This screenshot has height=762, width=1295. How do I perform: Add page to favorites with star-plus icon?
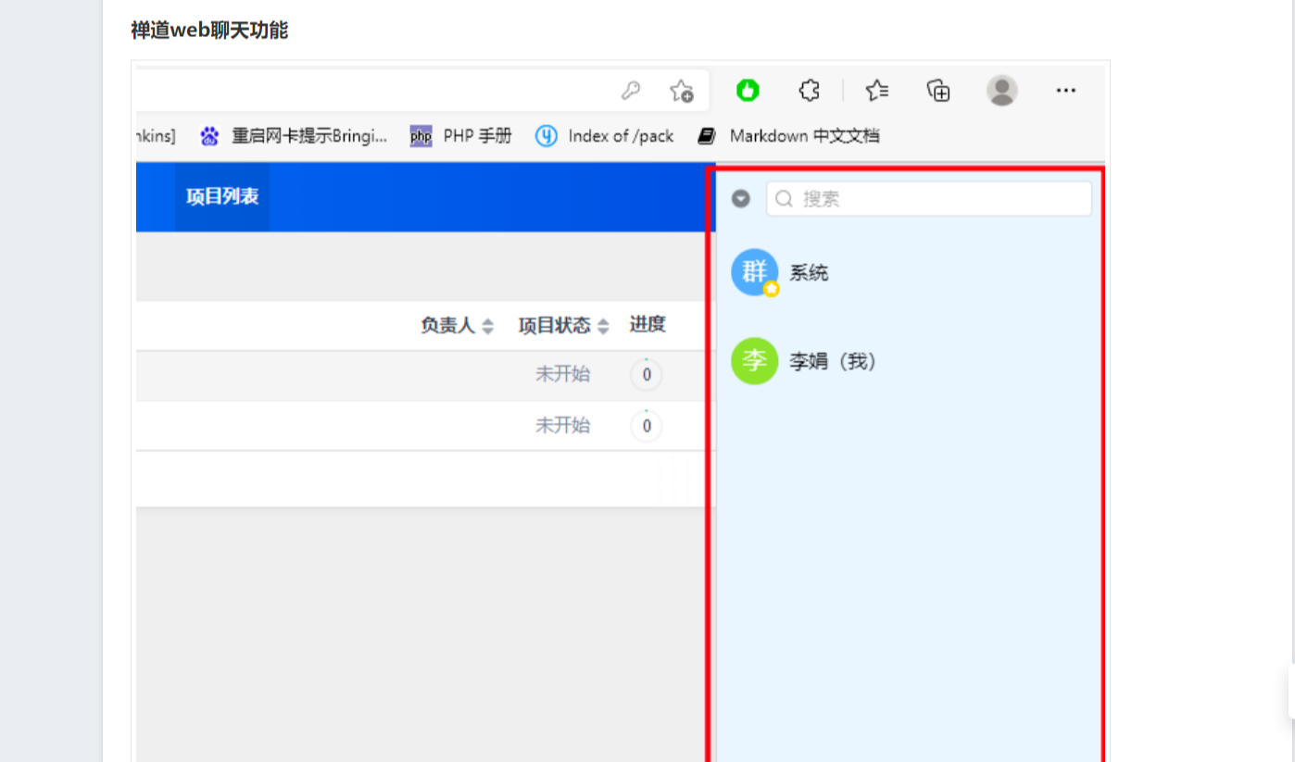coord(681,91)
